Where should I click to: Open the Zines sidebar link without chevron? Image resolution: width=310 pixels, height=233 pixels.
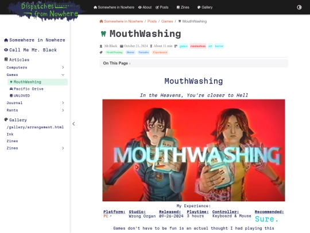12,141
